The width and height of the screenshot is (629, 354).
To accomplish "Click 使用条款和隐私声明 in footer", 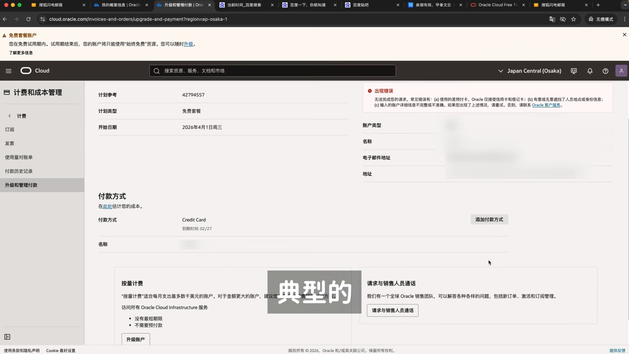I will (x=22, y=351).
